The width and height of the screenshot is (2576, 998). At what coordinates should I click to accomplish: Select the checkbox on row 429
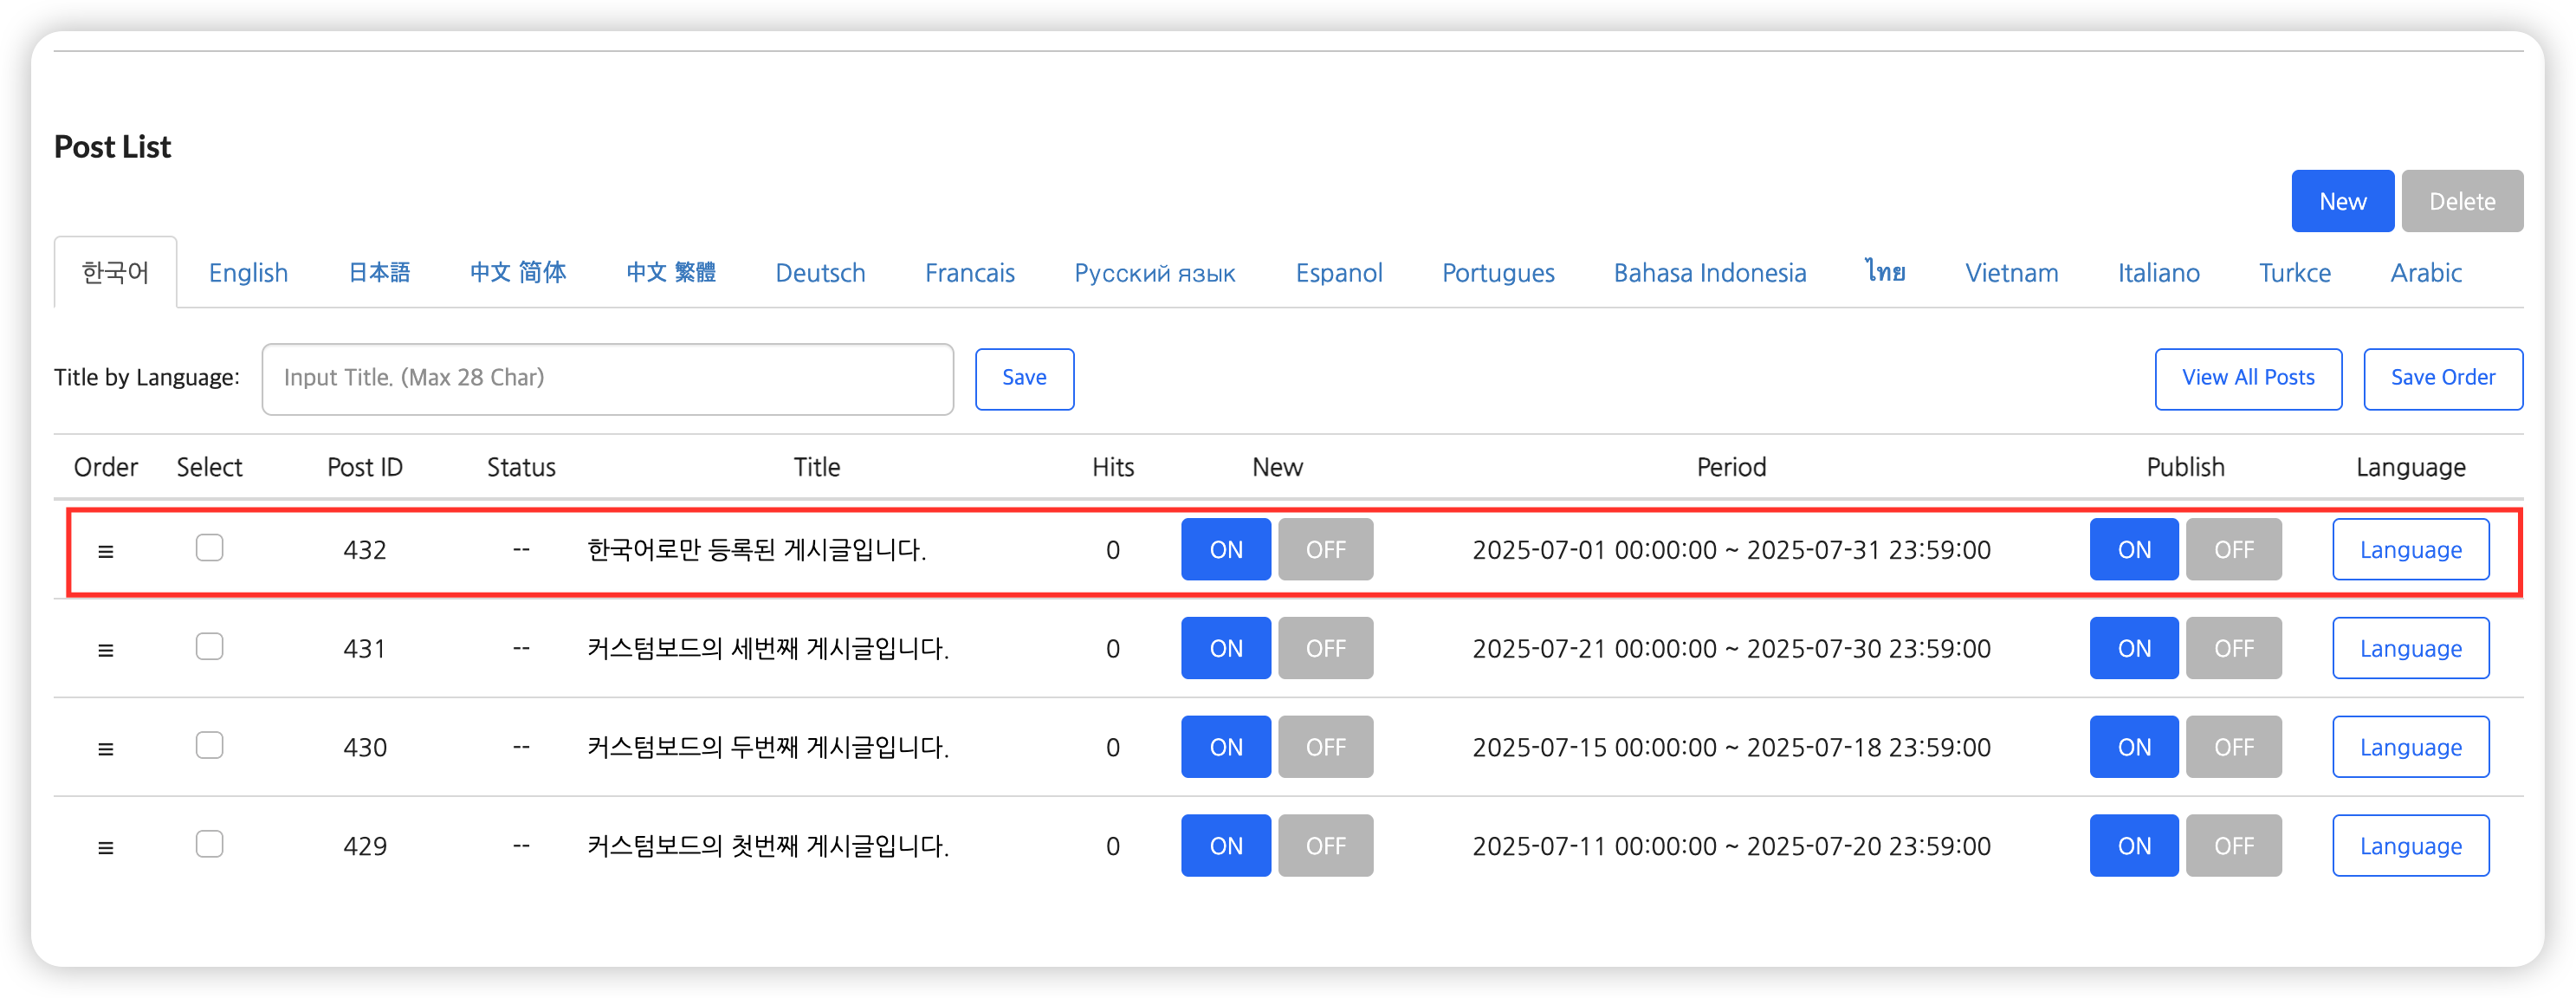209,845
